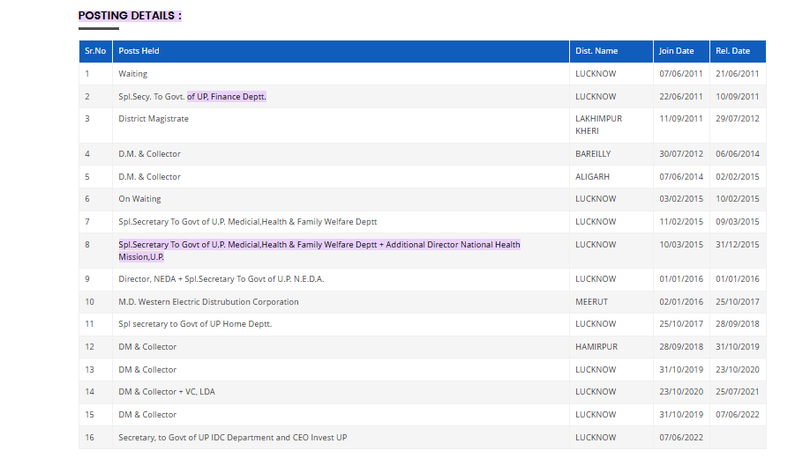Click release date 25/10/2017

coord(737,302)
